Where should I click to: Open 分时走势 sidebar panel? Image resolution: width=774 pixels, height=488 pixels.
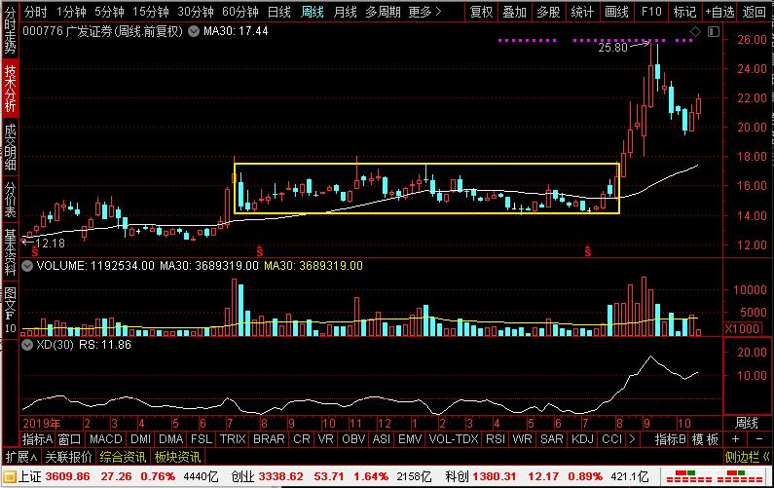[x=10, y=29]
